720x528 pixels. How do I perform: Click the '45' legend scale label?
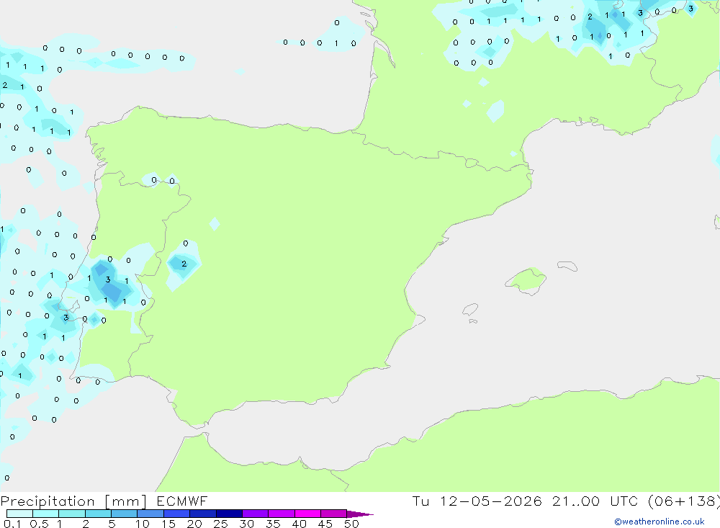pyautogui.click(x=325, y=524)
